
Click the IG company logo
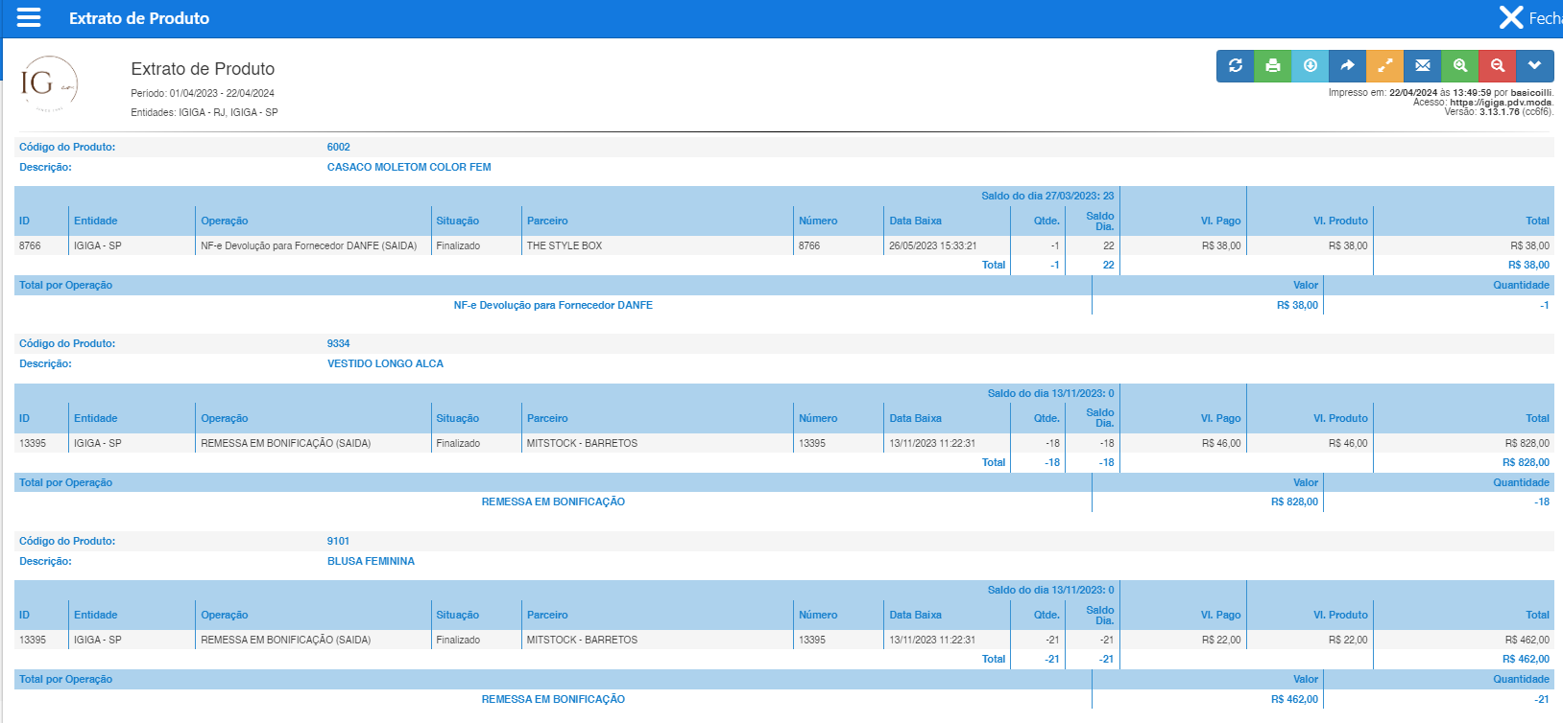[48, 84]
